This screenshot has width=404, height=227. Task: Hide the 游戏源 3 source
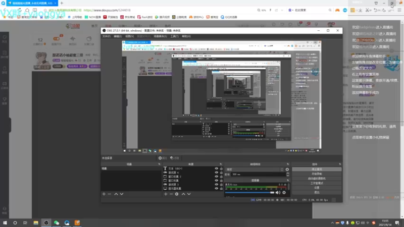217,185
